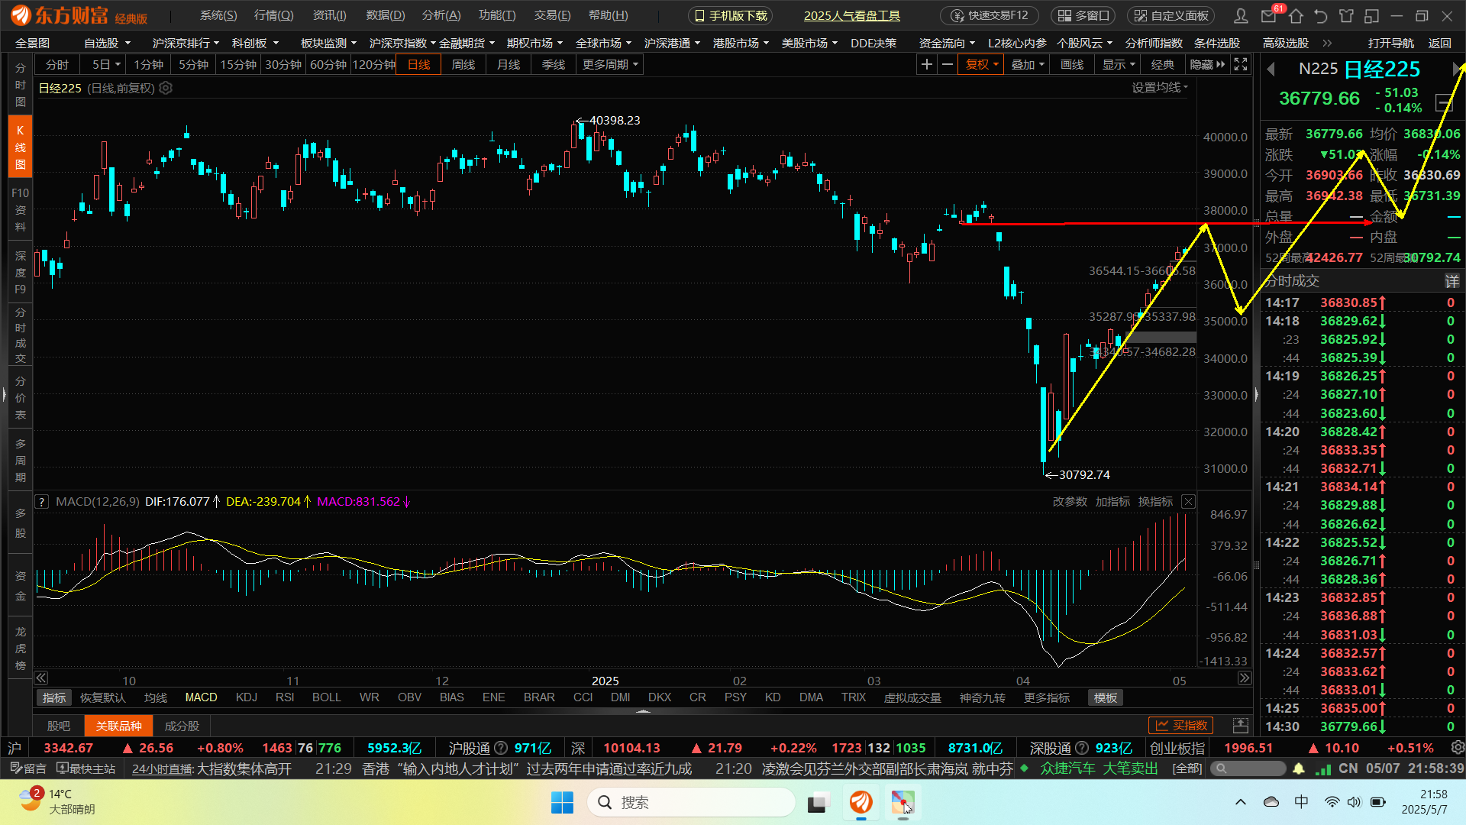Open the 分析(A) menu
The width and height of the screenshot is (1466, 825).
click(x=441, y=15)
